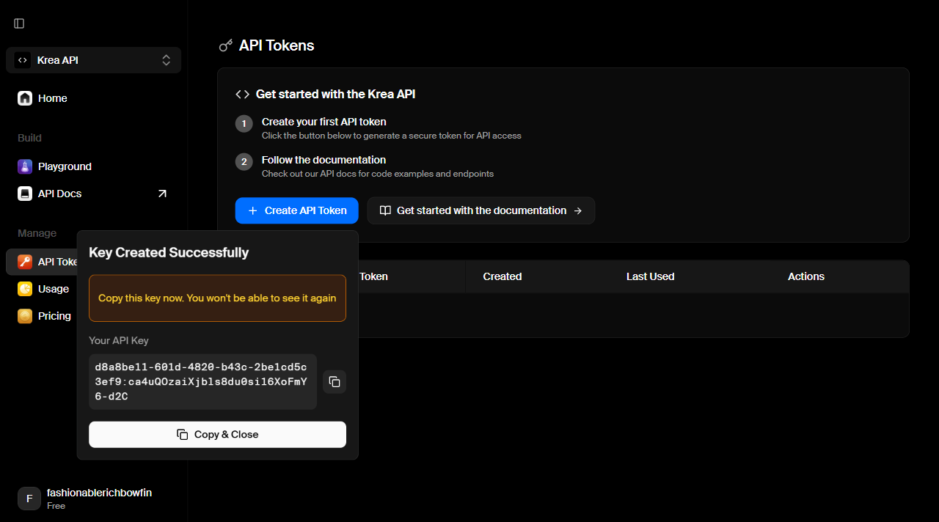Collapse the sidebar with the panel icon
Viewport: 939px width, 522px height.
[x=19, y=23]
